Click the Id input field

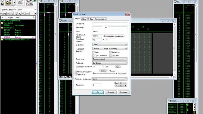pos(118,28)
